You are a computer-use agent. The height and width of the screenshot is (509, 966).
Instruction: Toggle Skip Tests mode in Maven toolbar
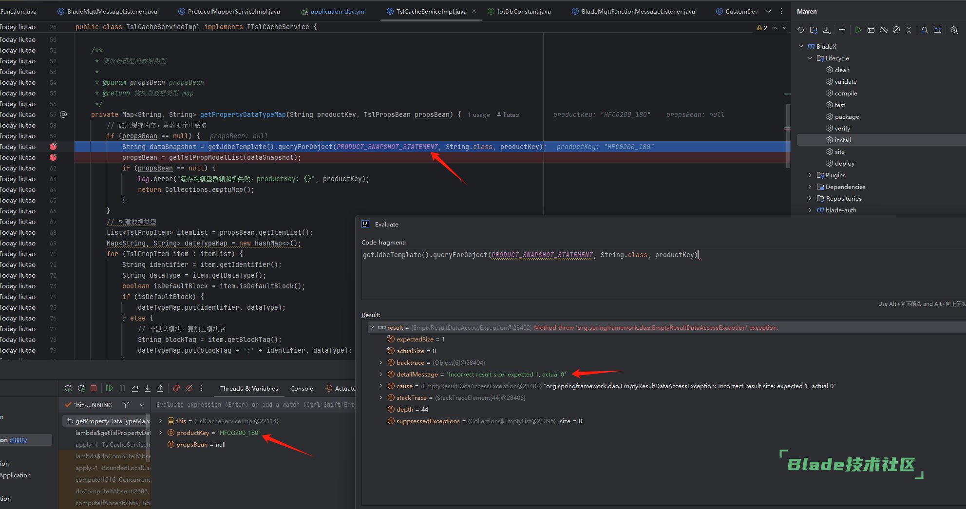[x=896, y=30]
